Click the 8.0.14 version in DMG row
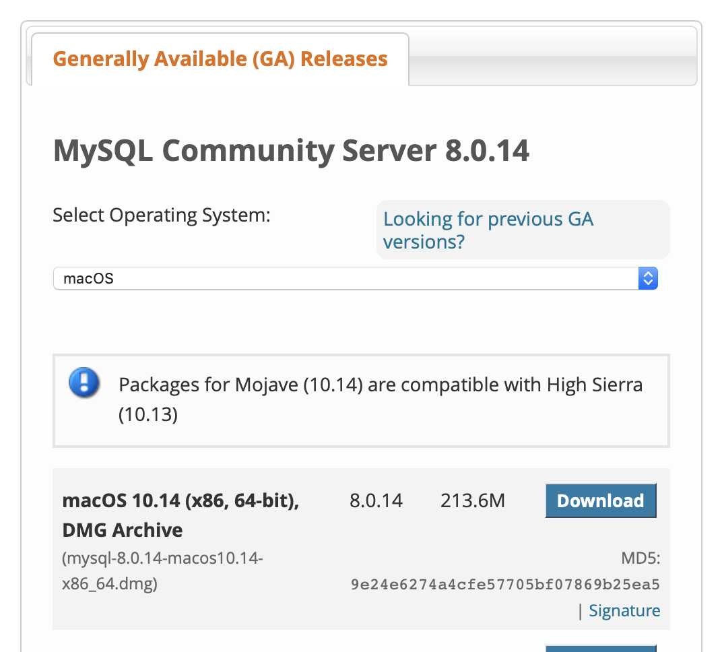The height and width of the screenshot is (652, 722). tap(376, 500)
